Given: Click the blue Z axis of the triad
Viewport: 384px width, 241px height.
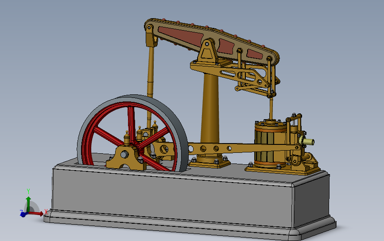Looking at the screenshot, I should 23,214.
